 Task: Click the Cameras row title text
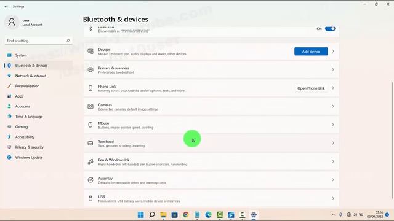[x=105, y=105]
